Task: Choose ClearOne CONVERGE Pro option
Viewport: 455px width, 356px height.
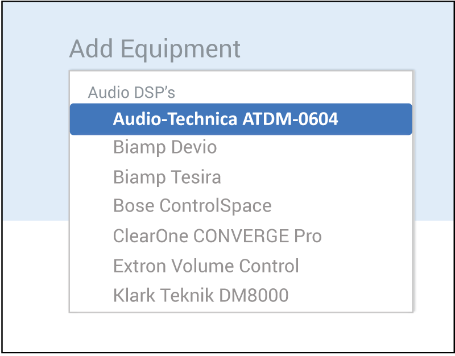Action: pos(217,236)
